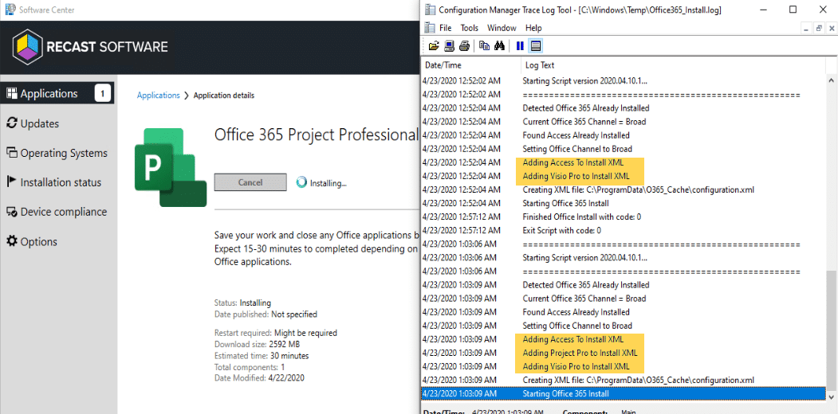Open Installation status from the sidebar
This screenshot has height=414, width=838.
pyautogui.click(x=61, y=182)
